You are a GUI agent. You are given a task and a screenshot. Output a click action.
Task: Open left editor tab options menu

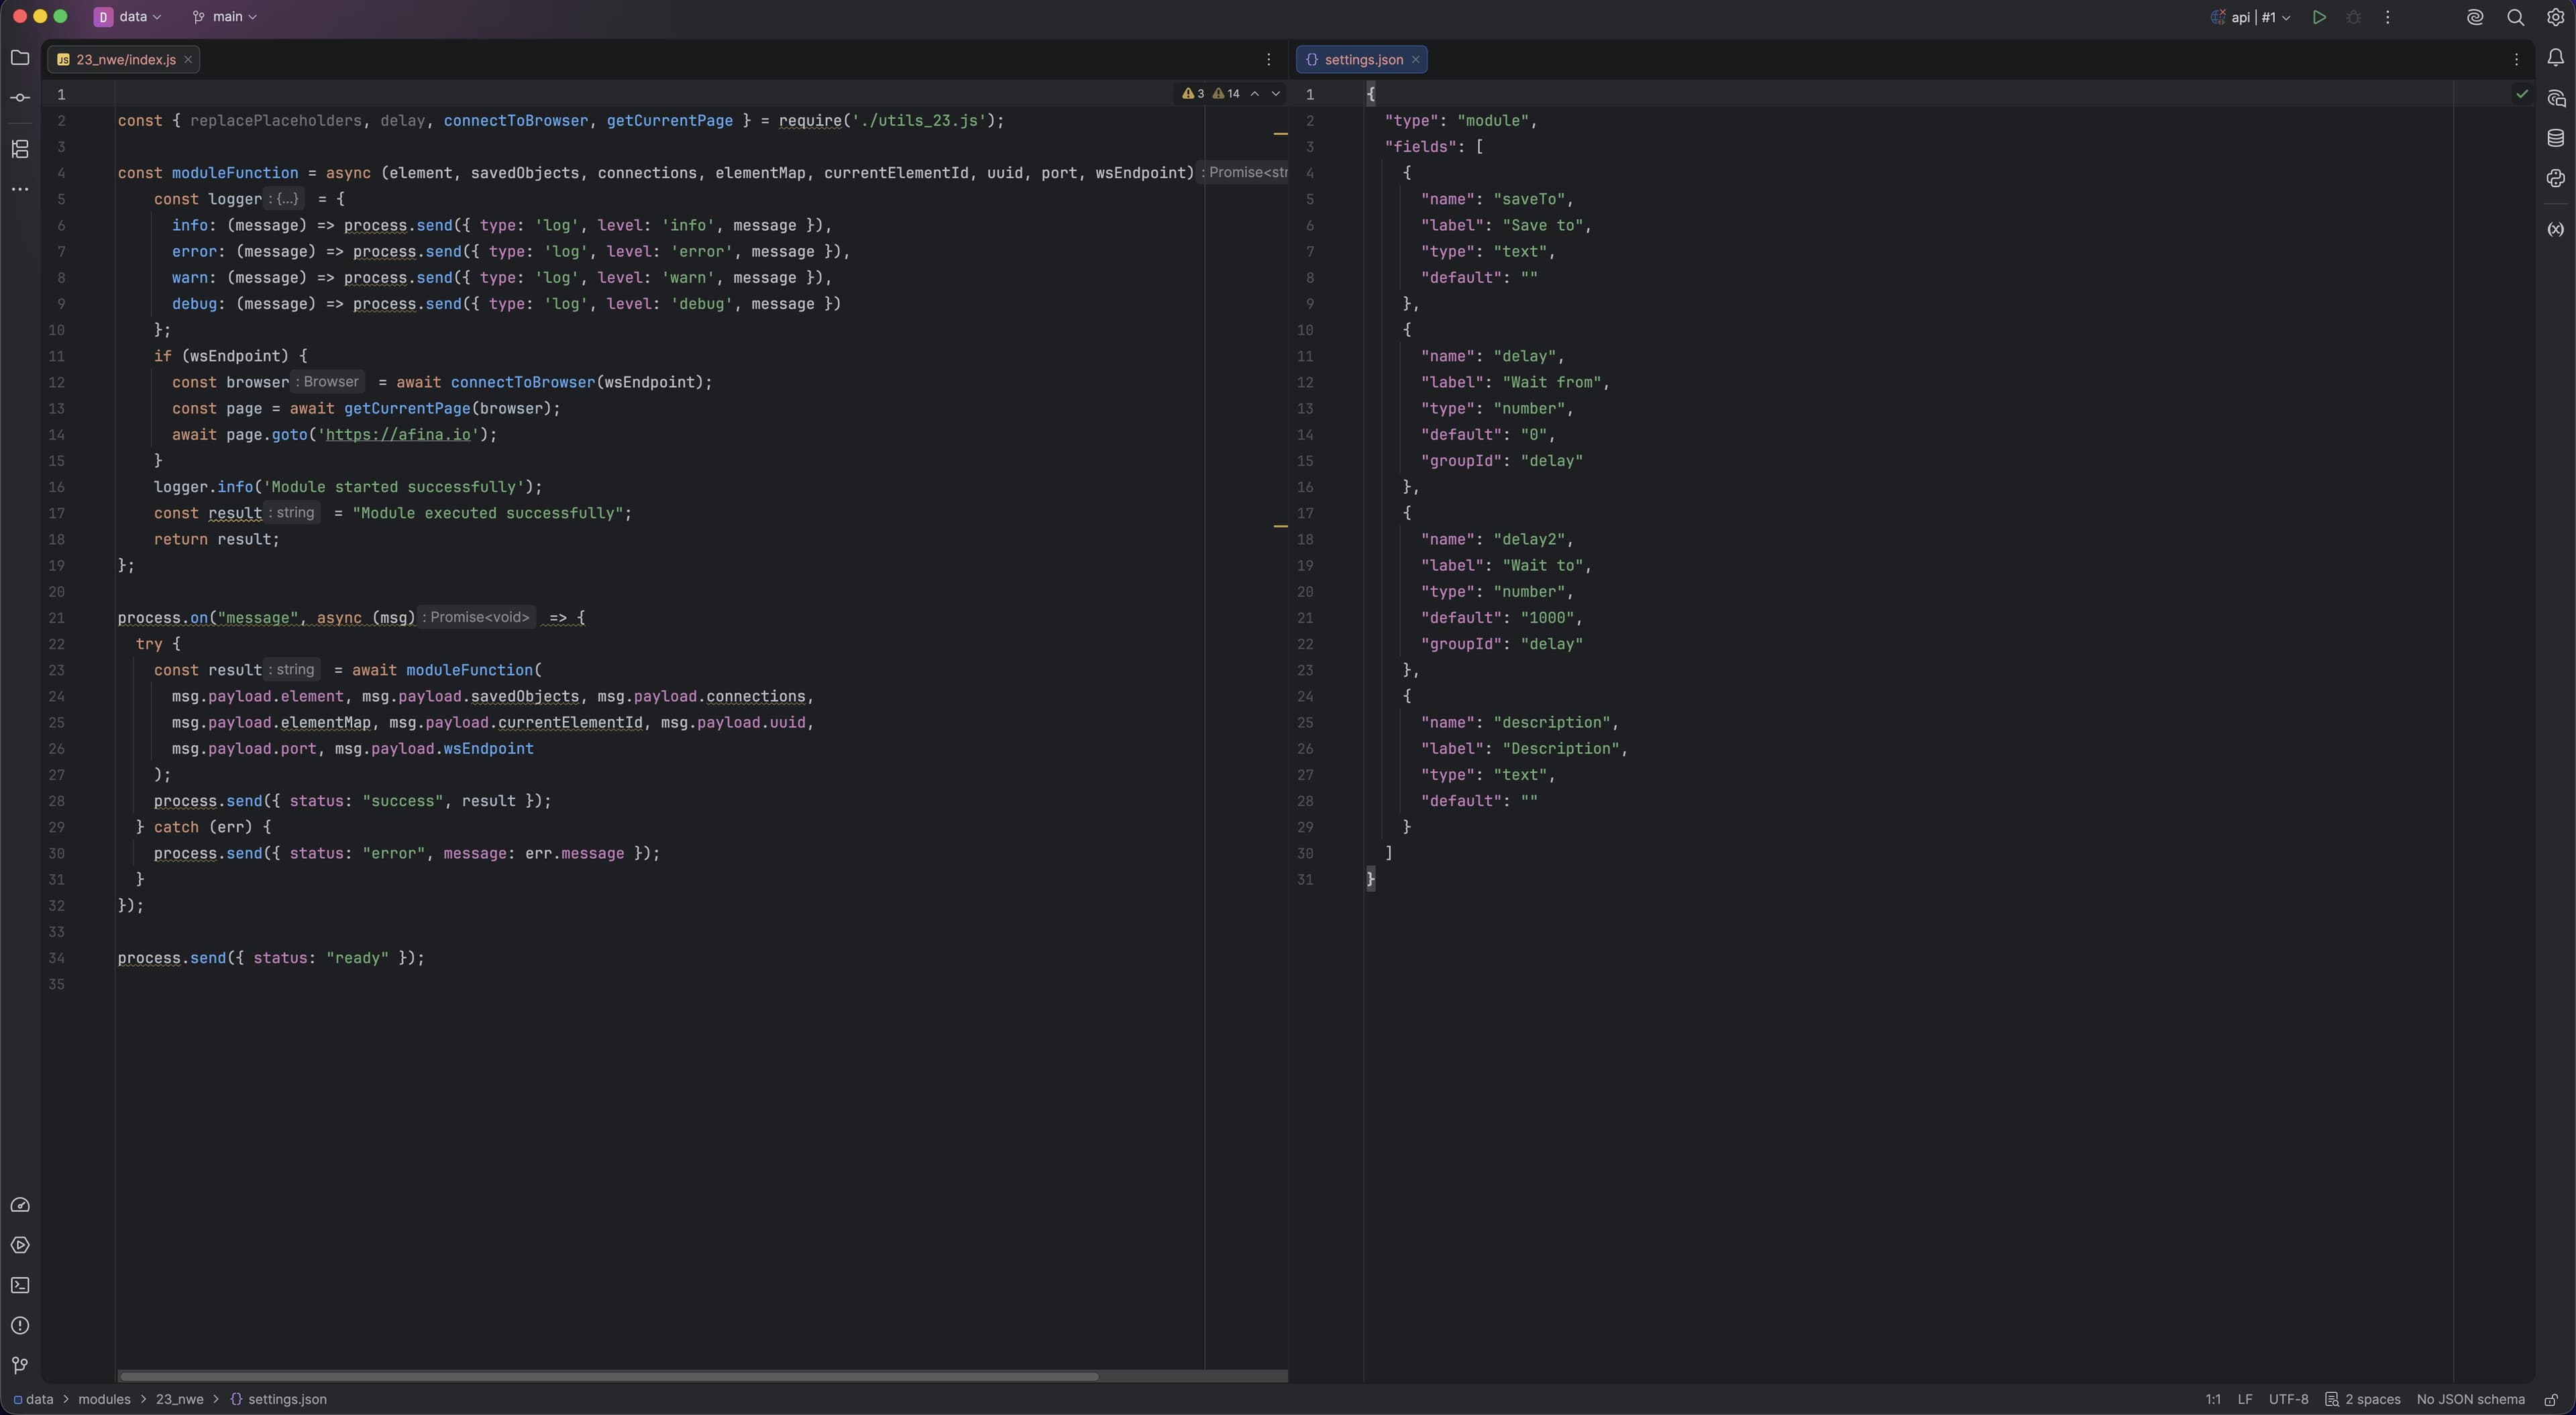click(1269, 60)
